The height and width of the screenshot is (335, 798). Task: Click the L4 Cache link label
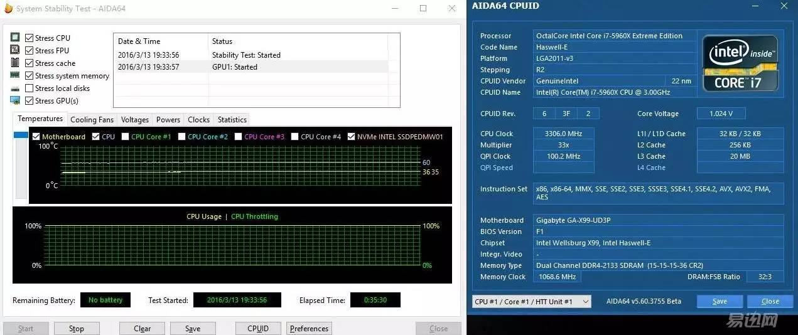[x=651, y=167]
